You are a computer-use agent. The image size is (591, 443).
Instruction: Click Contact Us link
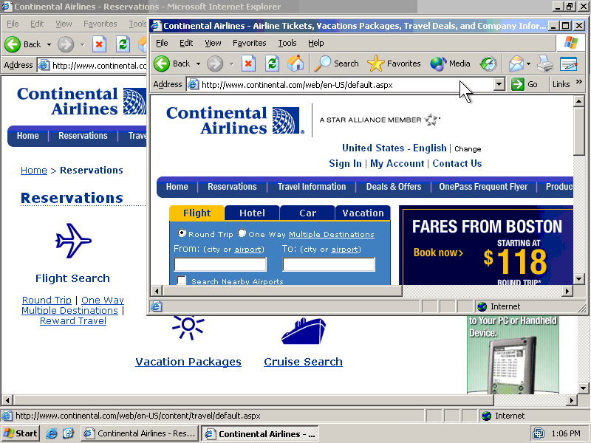[x=457, y=163]
